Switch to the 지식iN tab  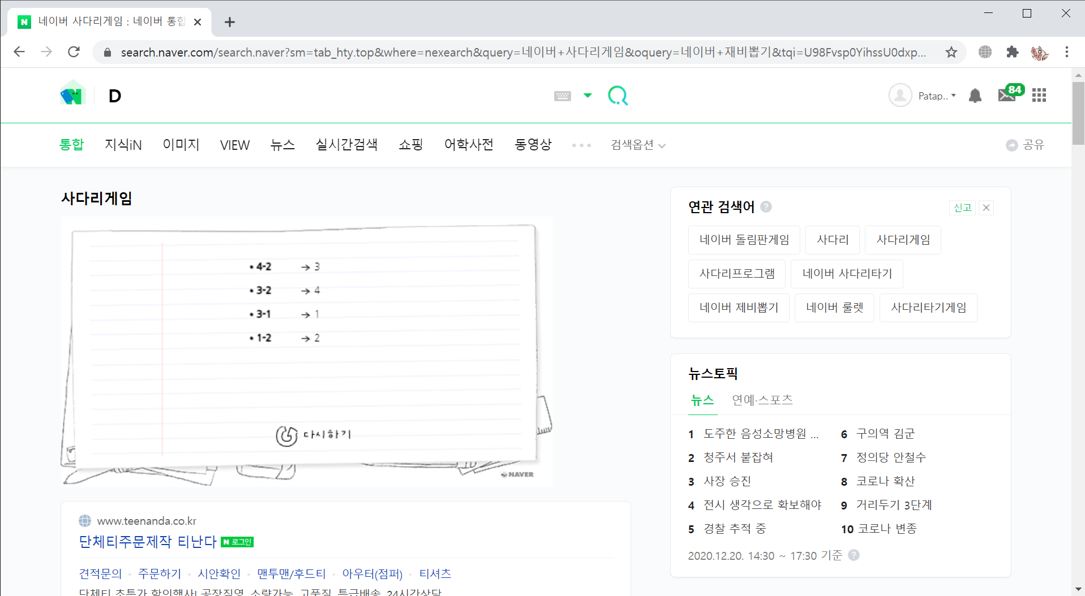123,145
